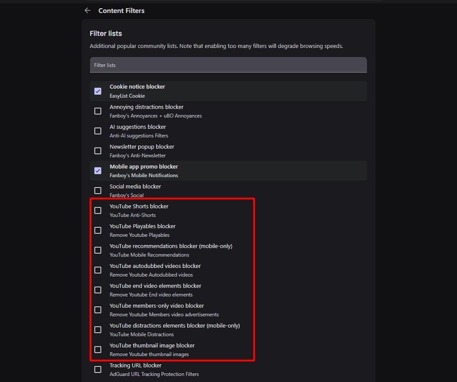The height and width of the screenshot is (382, 457).
Task: Tick YouTube end video elements blocker
Action: pyautogui.click(x=98, y=290)
